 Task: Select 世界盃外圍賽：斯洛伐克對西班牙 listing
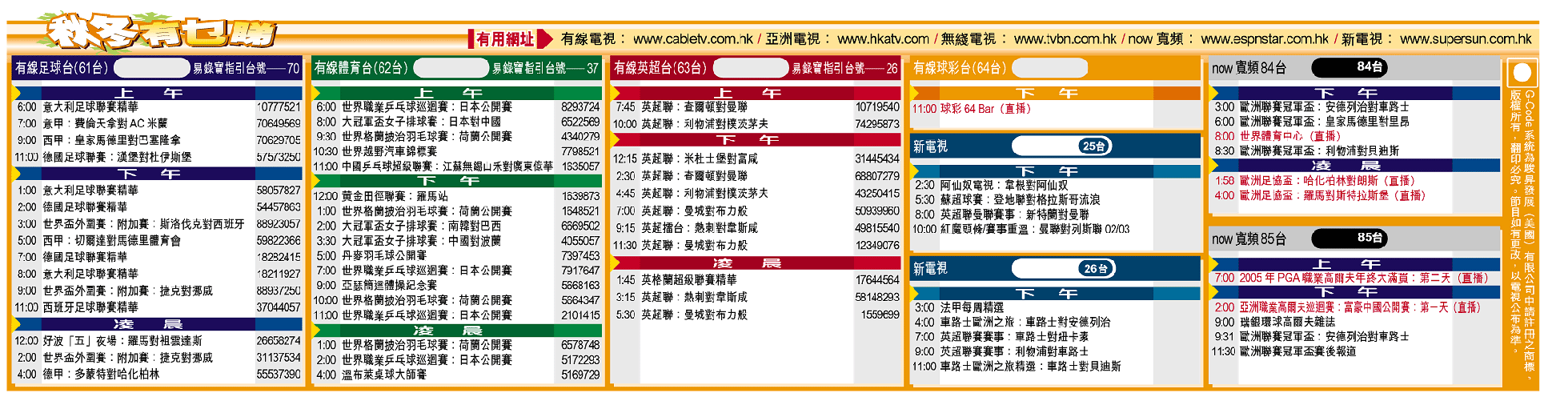[143, 224]
